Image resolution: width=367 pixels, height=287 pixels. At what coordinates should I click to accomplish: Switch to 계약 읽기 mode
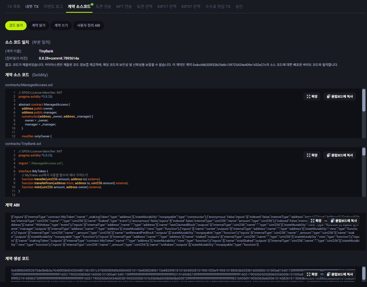(38, 25)
